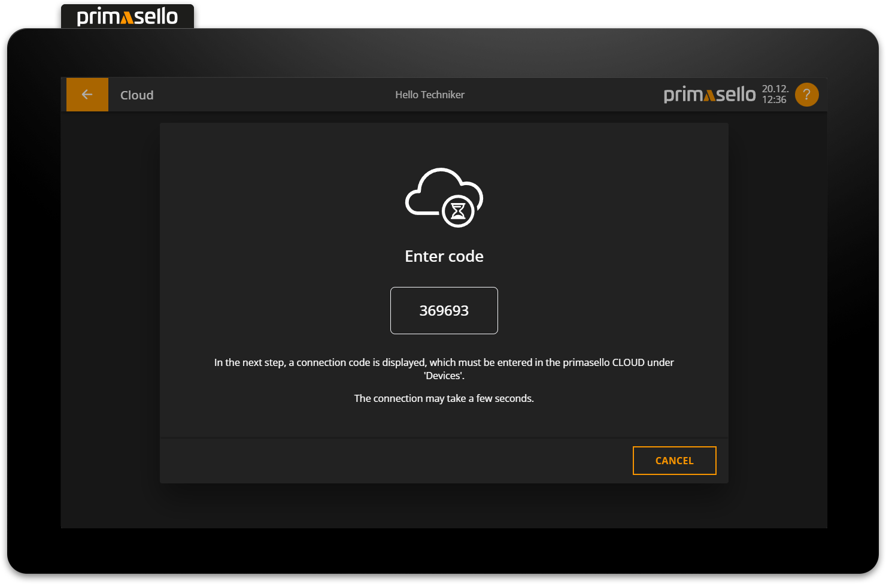Click the Enter code heading
The width and height of the screenshot is (886, 584).
444,256
